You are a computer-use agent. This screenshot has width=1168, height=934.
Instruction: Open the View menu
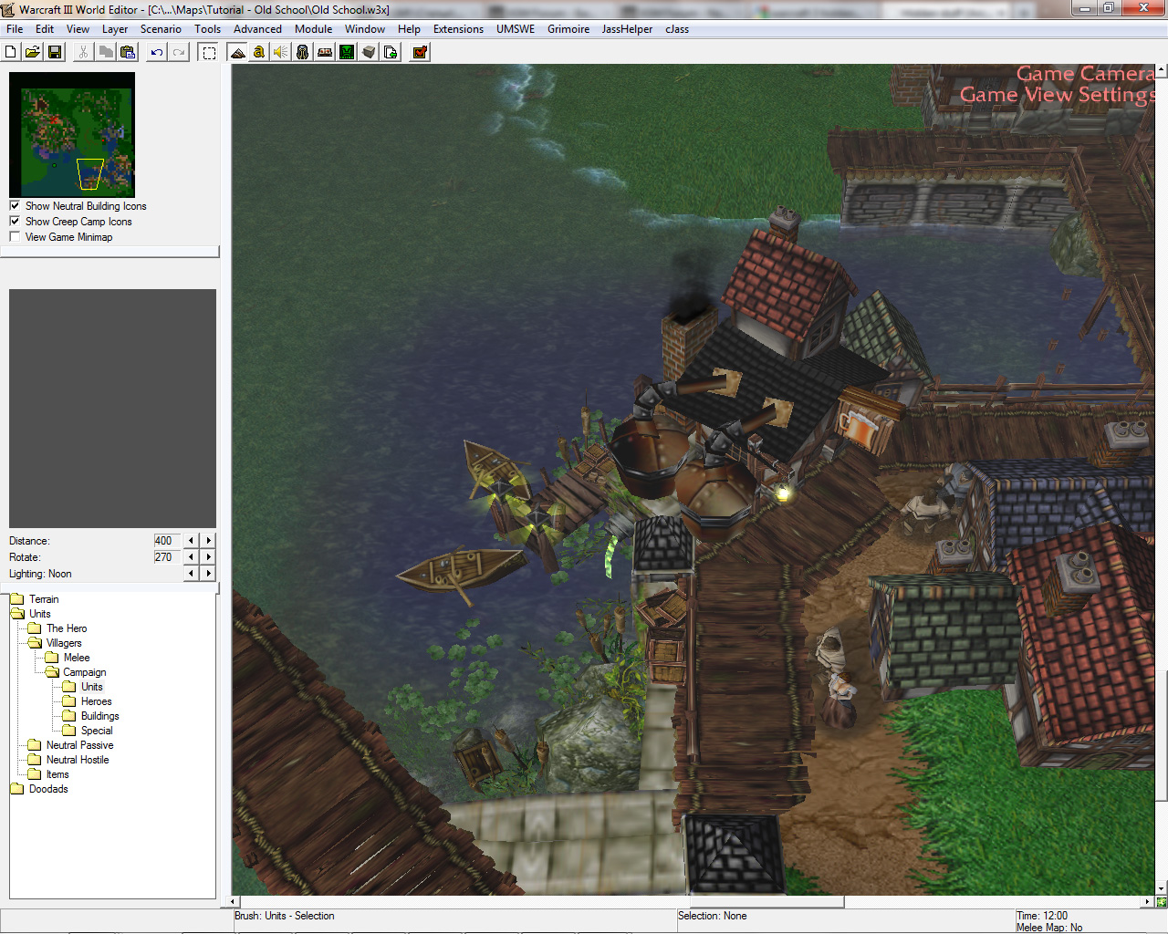[x=78, y=29]
